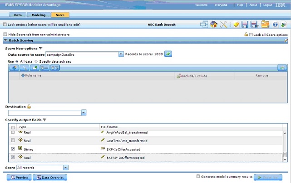This screenshot has height=183, width=291.
Task: Click the Real type icon for $XFRP-IsOfferAccepted
Action: [x=20, y=157]
